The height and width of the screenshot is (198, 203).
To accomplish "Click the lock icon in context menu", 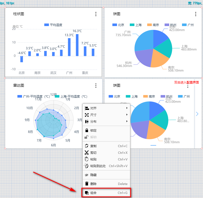I will point(87,130).
